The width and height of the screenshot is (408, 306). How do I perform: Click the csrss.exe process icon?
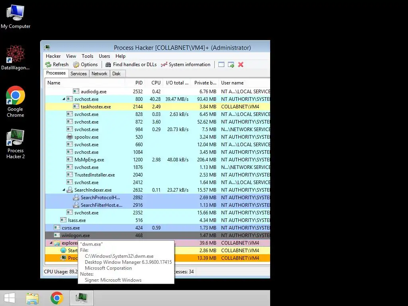[x=57, y=228]
